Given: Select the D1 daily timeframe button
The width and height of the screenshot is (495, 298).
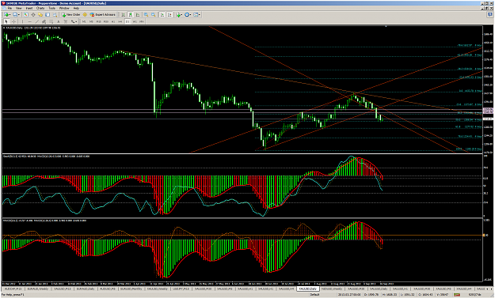Looking at the screenshot, I should pyautogui.click(x=128, y=21).
